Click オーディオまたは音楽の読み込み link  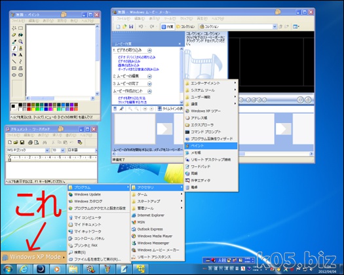[138, 69]
